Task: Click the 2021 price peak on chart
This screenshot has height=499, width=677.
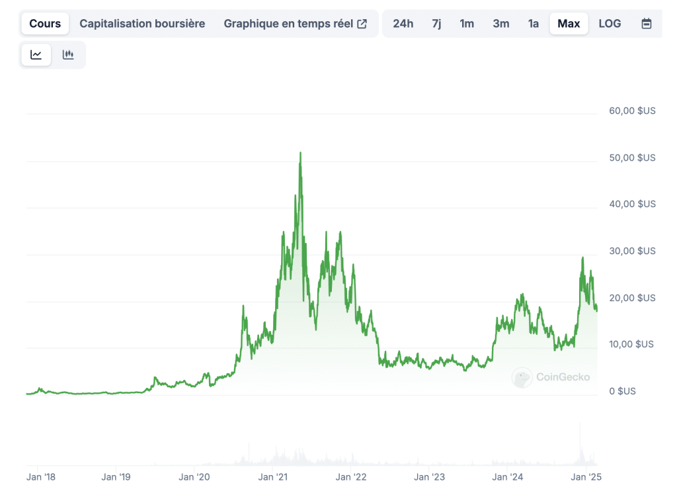Action: point(301,153)
